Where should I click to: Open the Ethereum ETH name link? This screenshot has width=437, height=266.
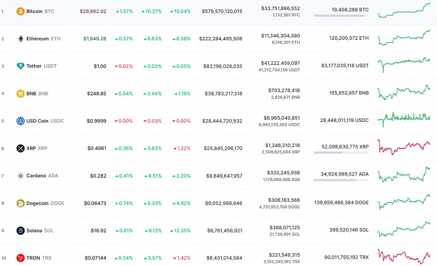pos(44,39)
